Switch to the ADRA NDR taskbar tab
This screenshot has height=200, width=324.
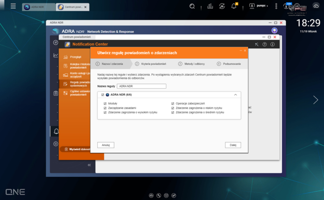pos(39,7)
